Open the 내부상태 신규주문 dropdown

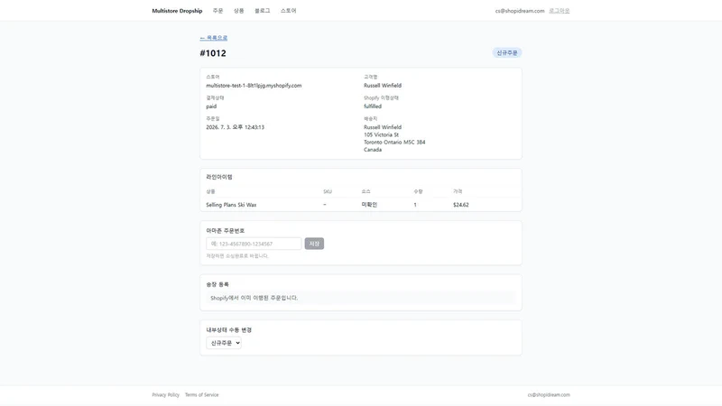click(223, 343)
